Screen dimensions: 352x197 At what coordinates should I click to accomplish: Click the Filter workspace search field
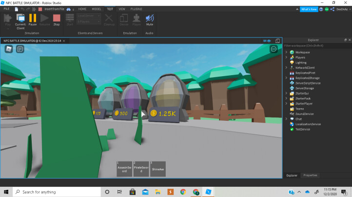(x=317, y=46)
